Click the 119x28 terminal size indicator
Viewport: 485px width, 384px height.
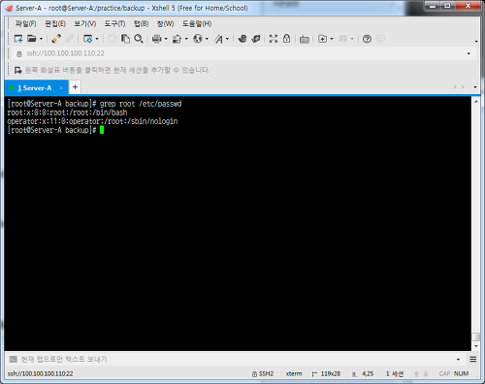pyautogui.click(x=326, y=374)
